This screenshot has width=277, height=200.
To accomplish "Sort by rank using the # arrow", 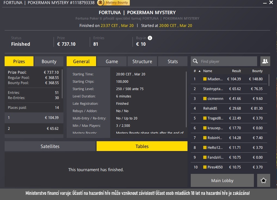I will [200, 71].
